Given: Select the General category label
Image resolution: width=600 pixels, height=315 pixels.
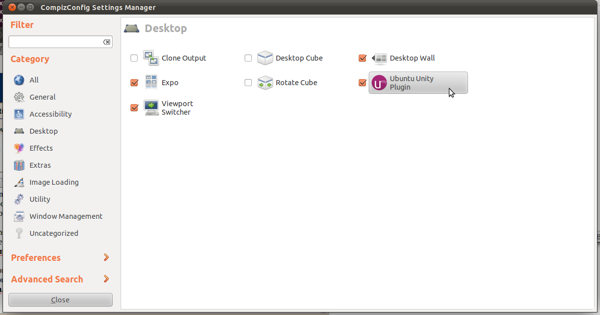Looking at the screenshot, I should [43, 97].
